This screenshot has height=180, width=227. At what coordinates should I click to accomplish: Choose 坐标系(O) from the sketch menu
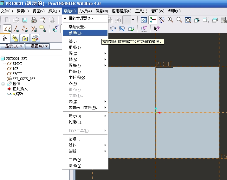85,78
